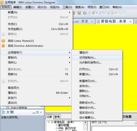Select 属性(P) in application submenu

click(97, 52)
